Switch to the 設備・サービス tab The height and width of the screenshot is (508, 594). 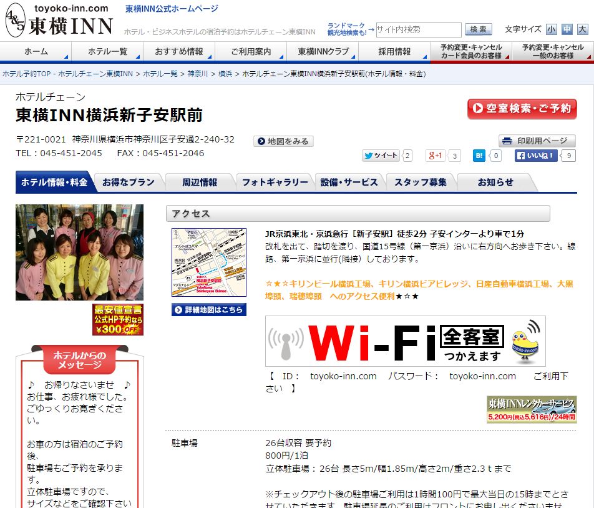349,182
